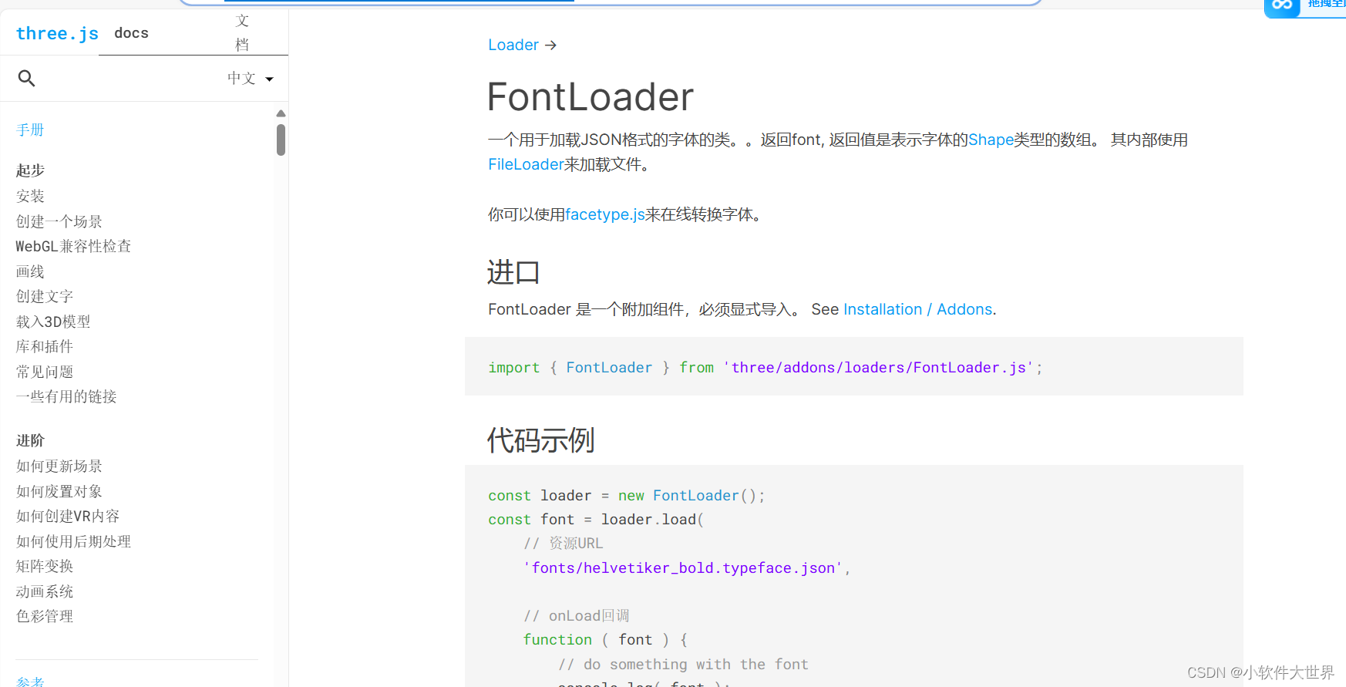Screen dimensions: 1346x687
Task: Open the 创建文字 page
Action: (45, 297)
